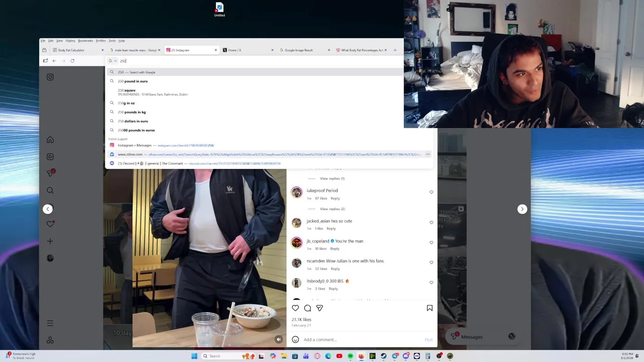Open the Bookmarks menu
Image resolution: width=644 pixels, height=362 pixels.
tap(85, 41)
